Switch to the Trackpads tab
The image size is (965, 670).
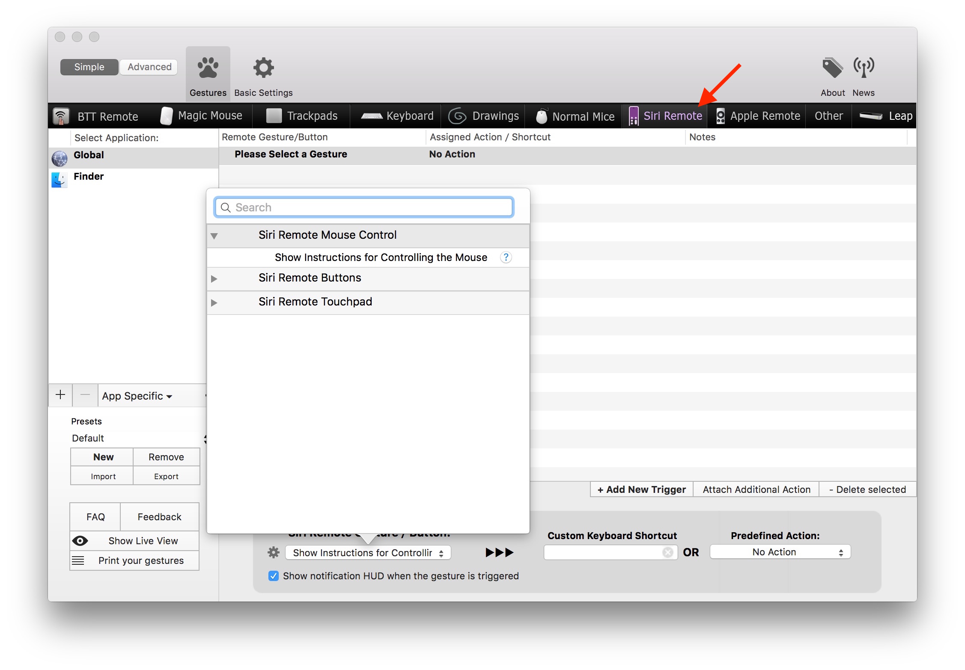tap(302, 116)
